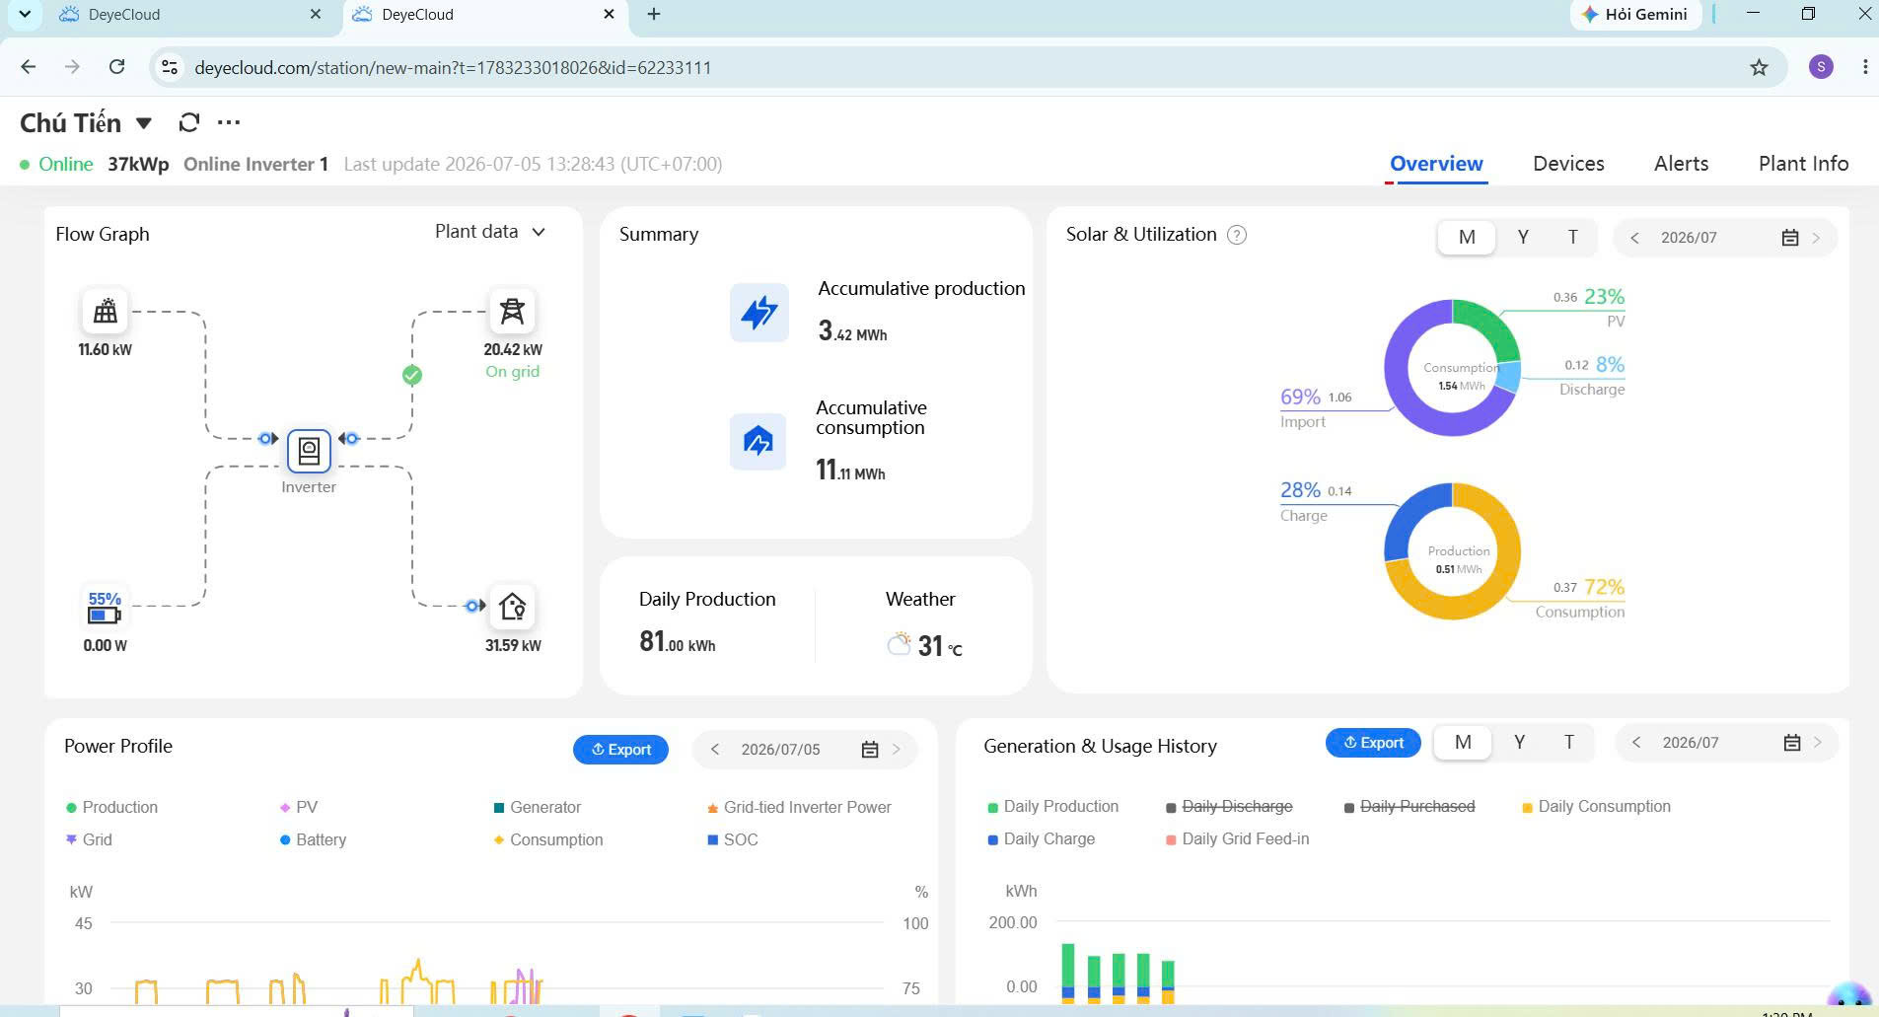
Task: Click the weather cloud-sun icon
Action: (x=899, y=644)
